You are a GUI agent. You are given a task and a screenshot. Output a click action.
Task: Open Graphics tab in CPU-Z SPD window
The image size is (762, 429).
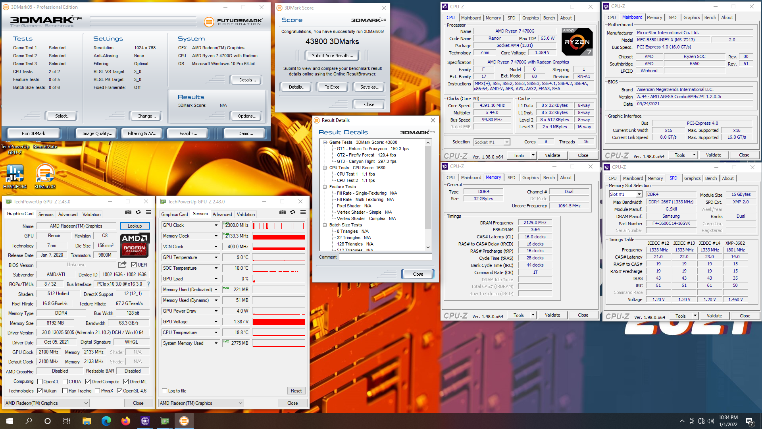(692, 178)
